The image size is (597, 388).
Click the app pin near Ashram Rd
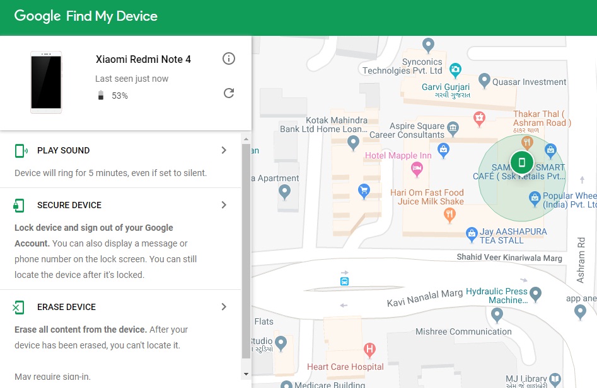coord(580,313)
